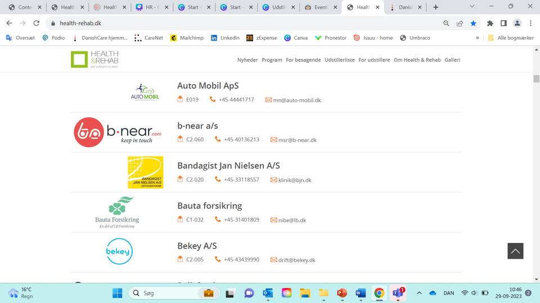Open the Om Health & Rehab menu item
Image resolution: width=540 pixels, height=303 pixels.
coord(417,60)
